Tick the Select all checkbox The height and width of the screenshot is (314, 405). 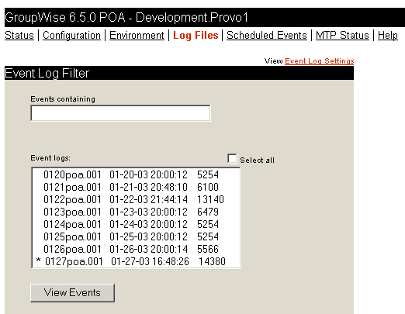tap(232, 159)
